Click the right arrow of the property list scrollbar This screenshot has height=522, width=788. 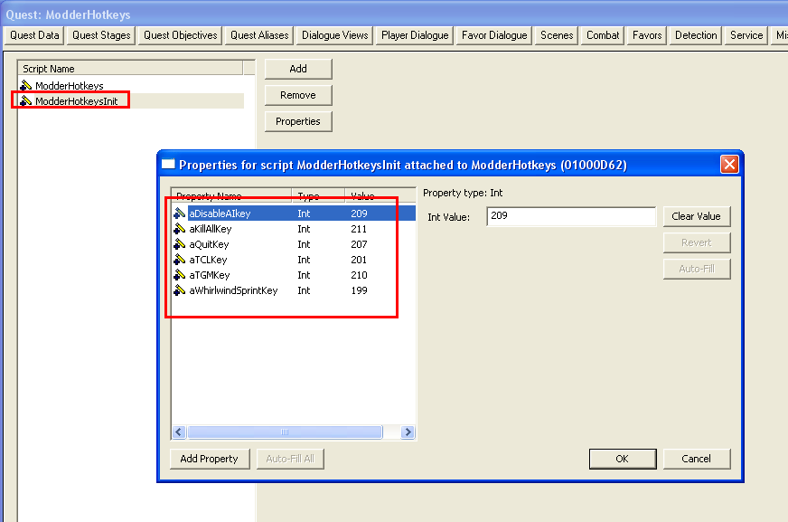(x=408, y=432)
